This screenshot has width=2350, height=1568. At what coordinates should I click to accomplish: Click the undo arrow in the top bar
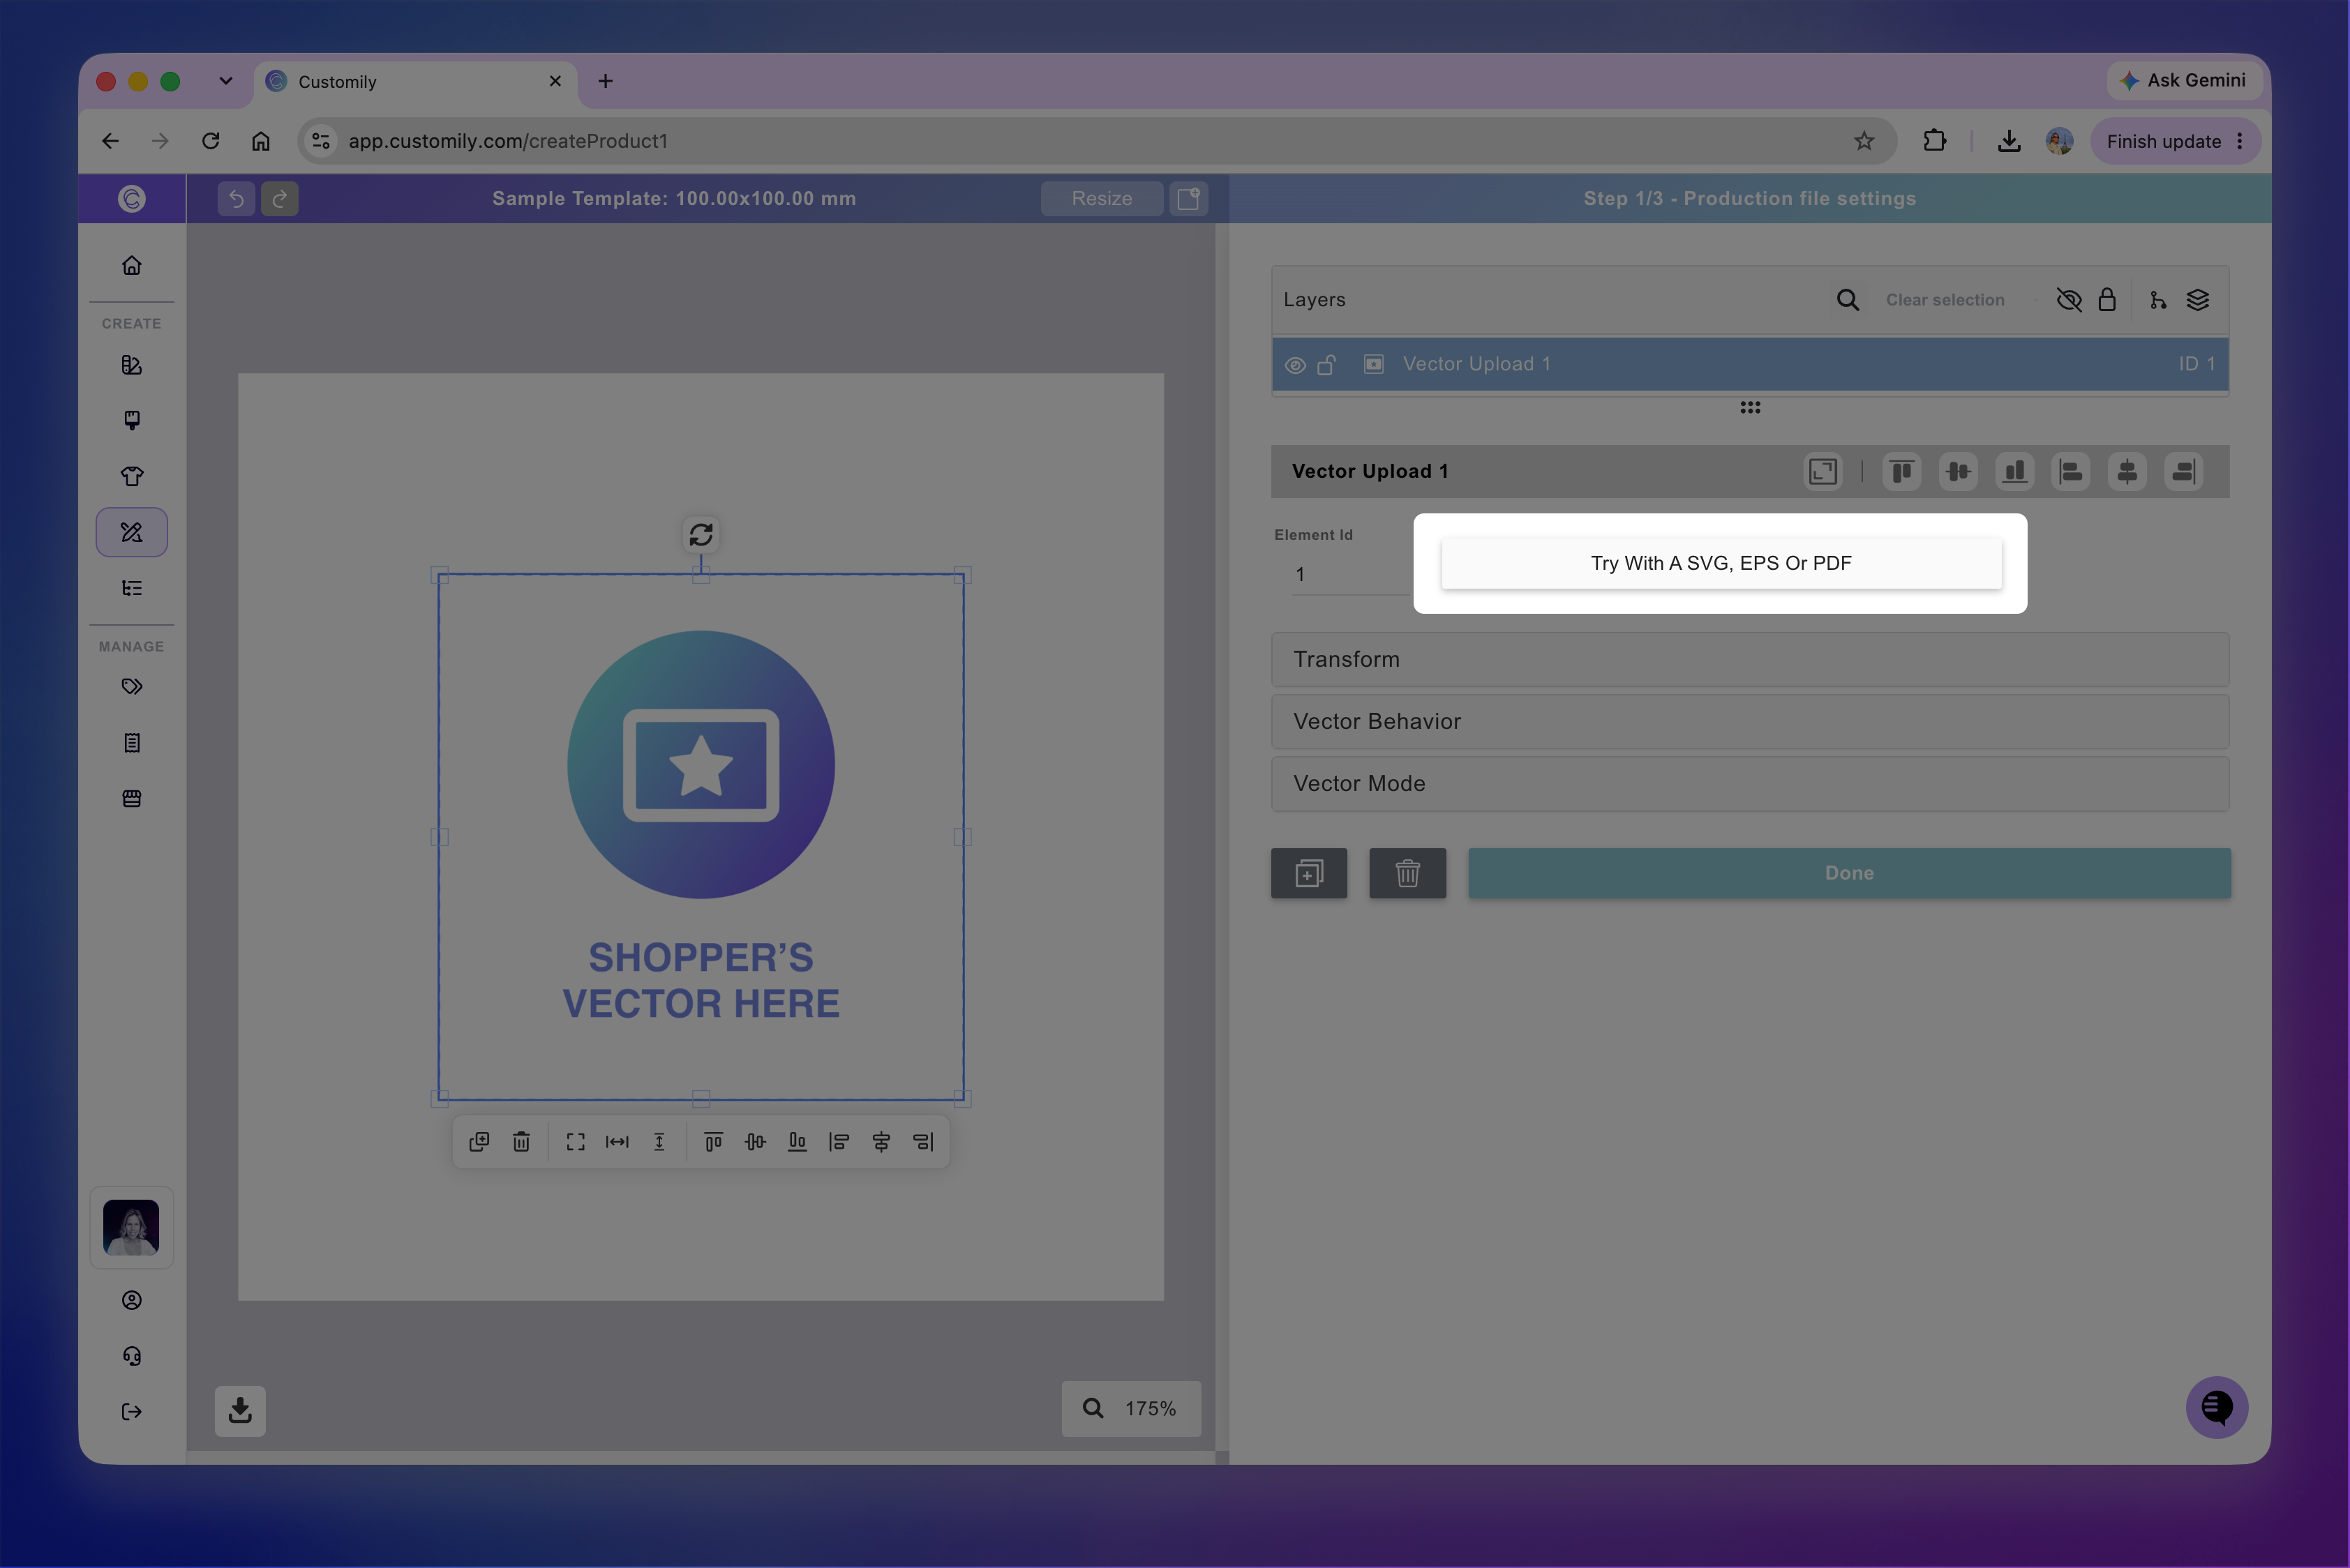[236, 199]
